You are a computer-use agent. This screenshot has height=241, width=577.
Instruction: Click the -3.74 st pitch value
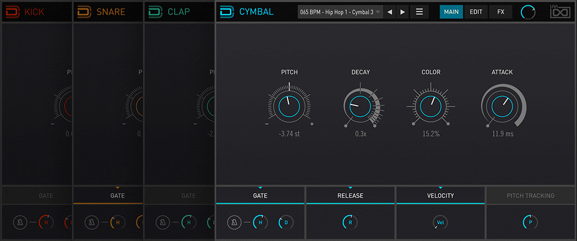pyautogui.click(x=289, y=134)
